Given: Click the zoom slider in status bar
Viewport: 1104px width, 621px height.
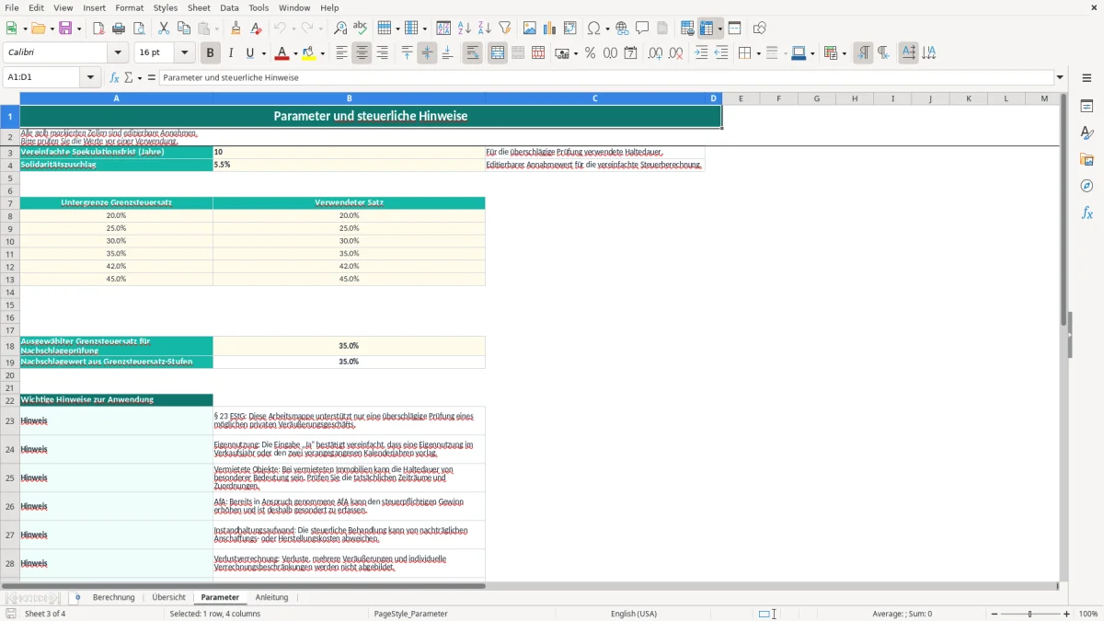Looking at the screenshot, I should 1029,614.
